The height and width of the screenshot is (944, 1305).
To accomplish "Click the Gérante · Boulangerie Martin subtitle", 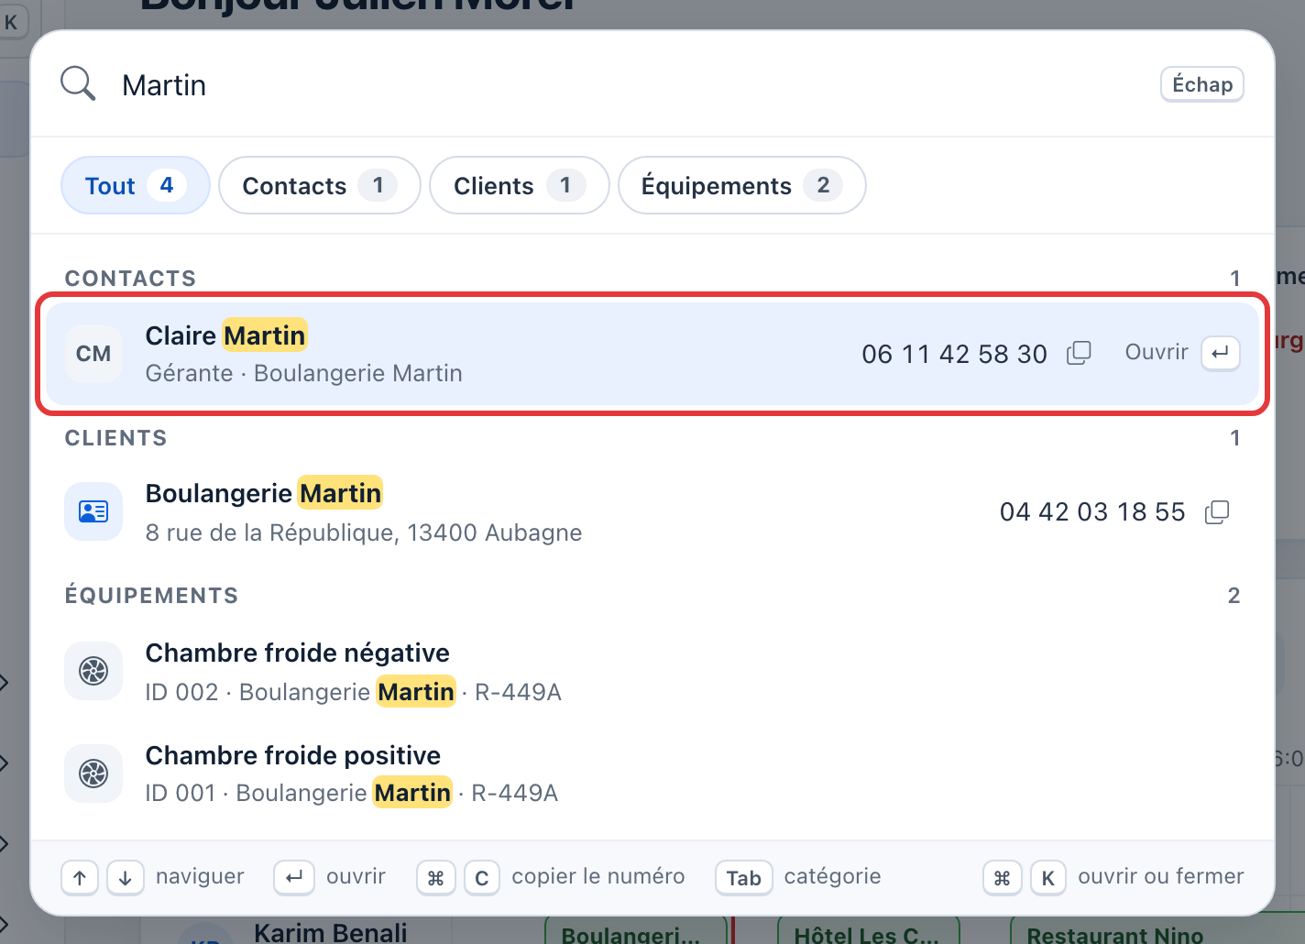I will click(303, 373).
